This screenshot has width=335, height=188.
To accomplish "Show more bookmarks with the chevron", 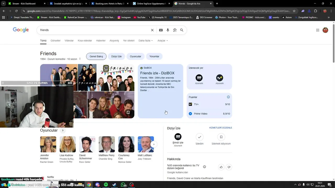I will [329, 17].
